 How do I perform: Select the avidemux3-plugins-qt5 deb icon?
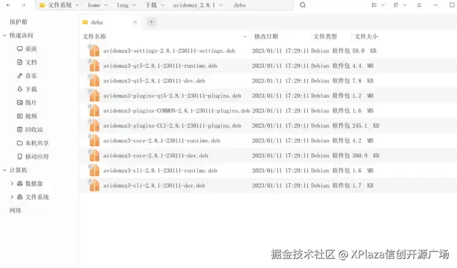[x=94, y=96]
